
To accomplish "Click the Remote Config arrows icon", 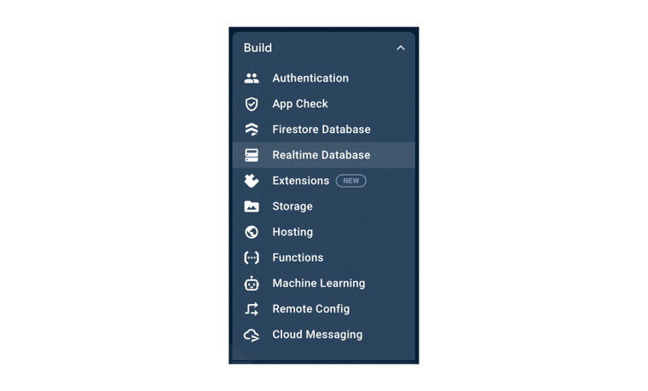I will (x=252, y=308).
